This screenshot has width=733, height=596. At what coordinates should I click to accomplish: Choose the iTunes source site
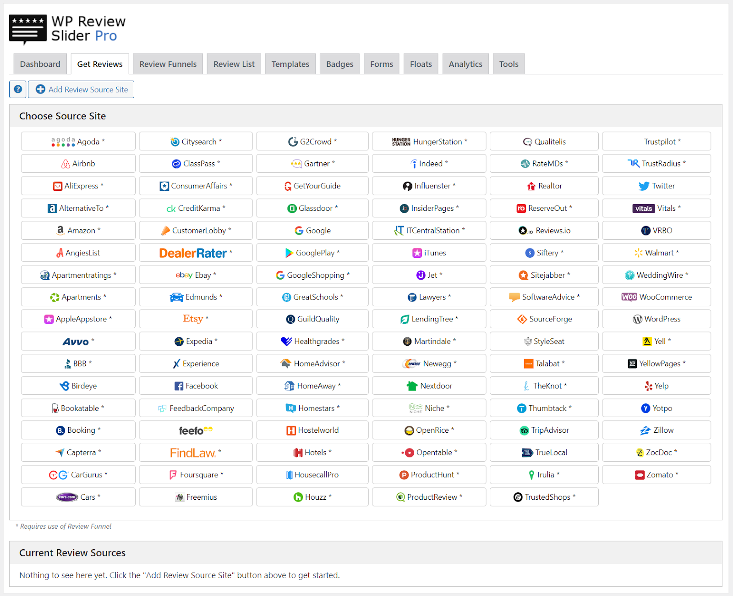(429, 253)
